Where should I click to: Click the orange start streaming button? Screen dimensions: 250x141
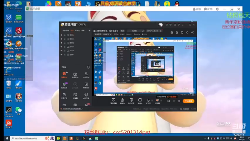[188, 101]
